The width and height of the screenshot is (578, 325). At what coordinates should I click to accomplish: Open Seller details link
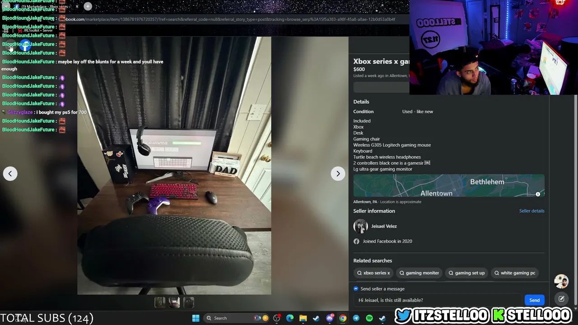[531, 211]
